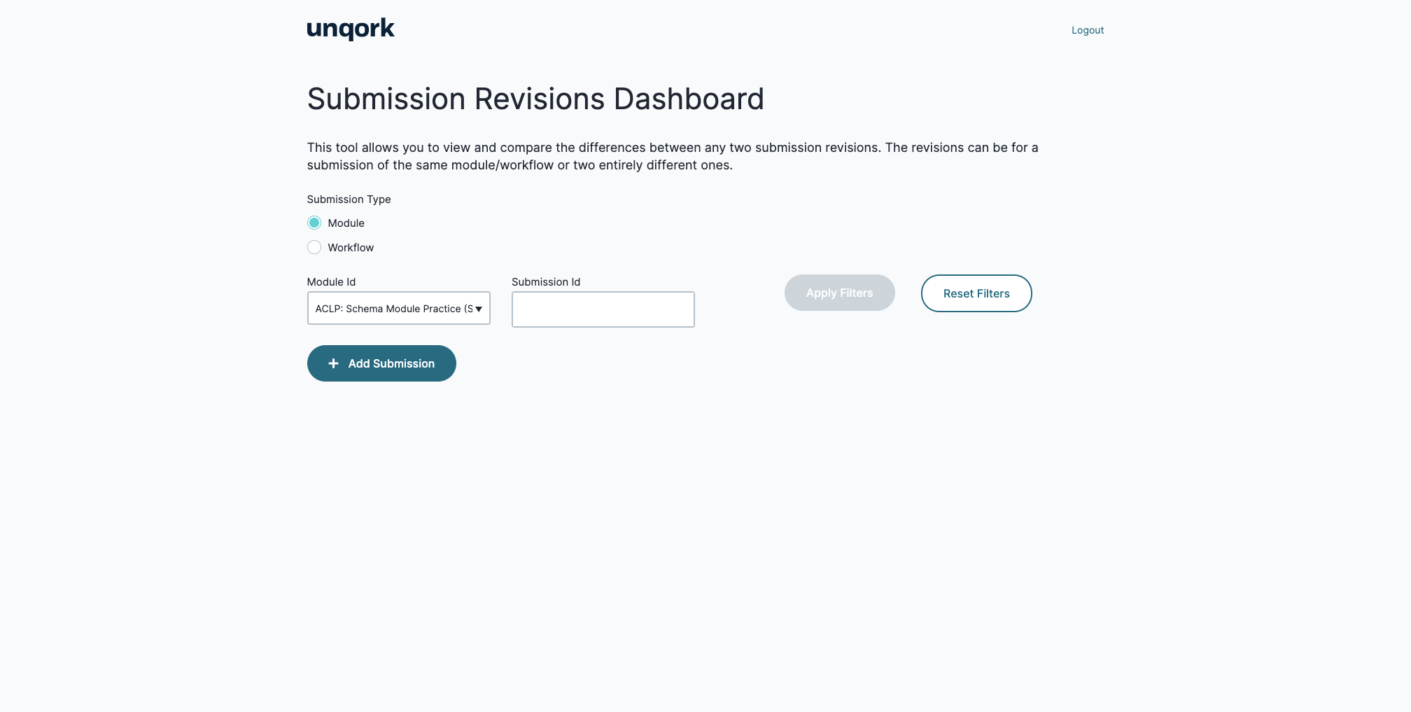Open the Module Id dropdown
The width and height of the screenshot is (1411, 712).
[399, 308]
